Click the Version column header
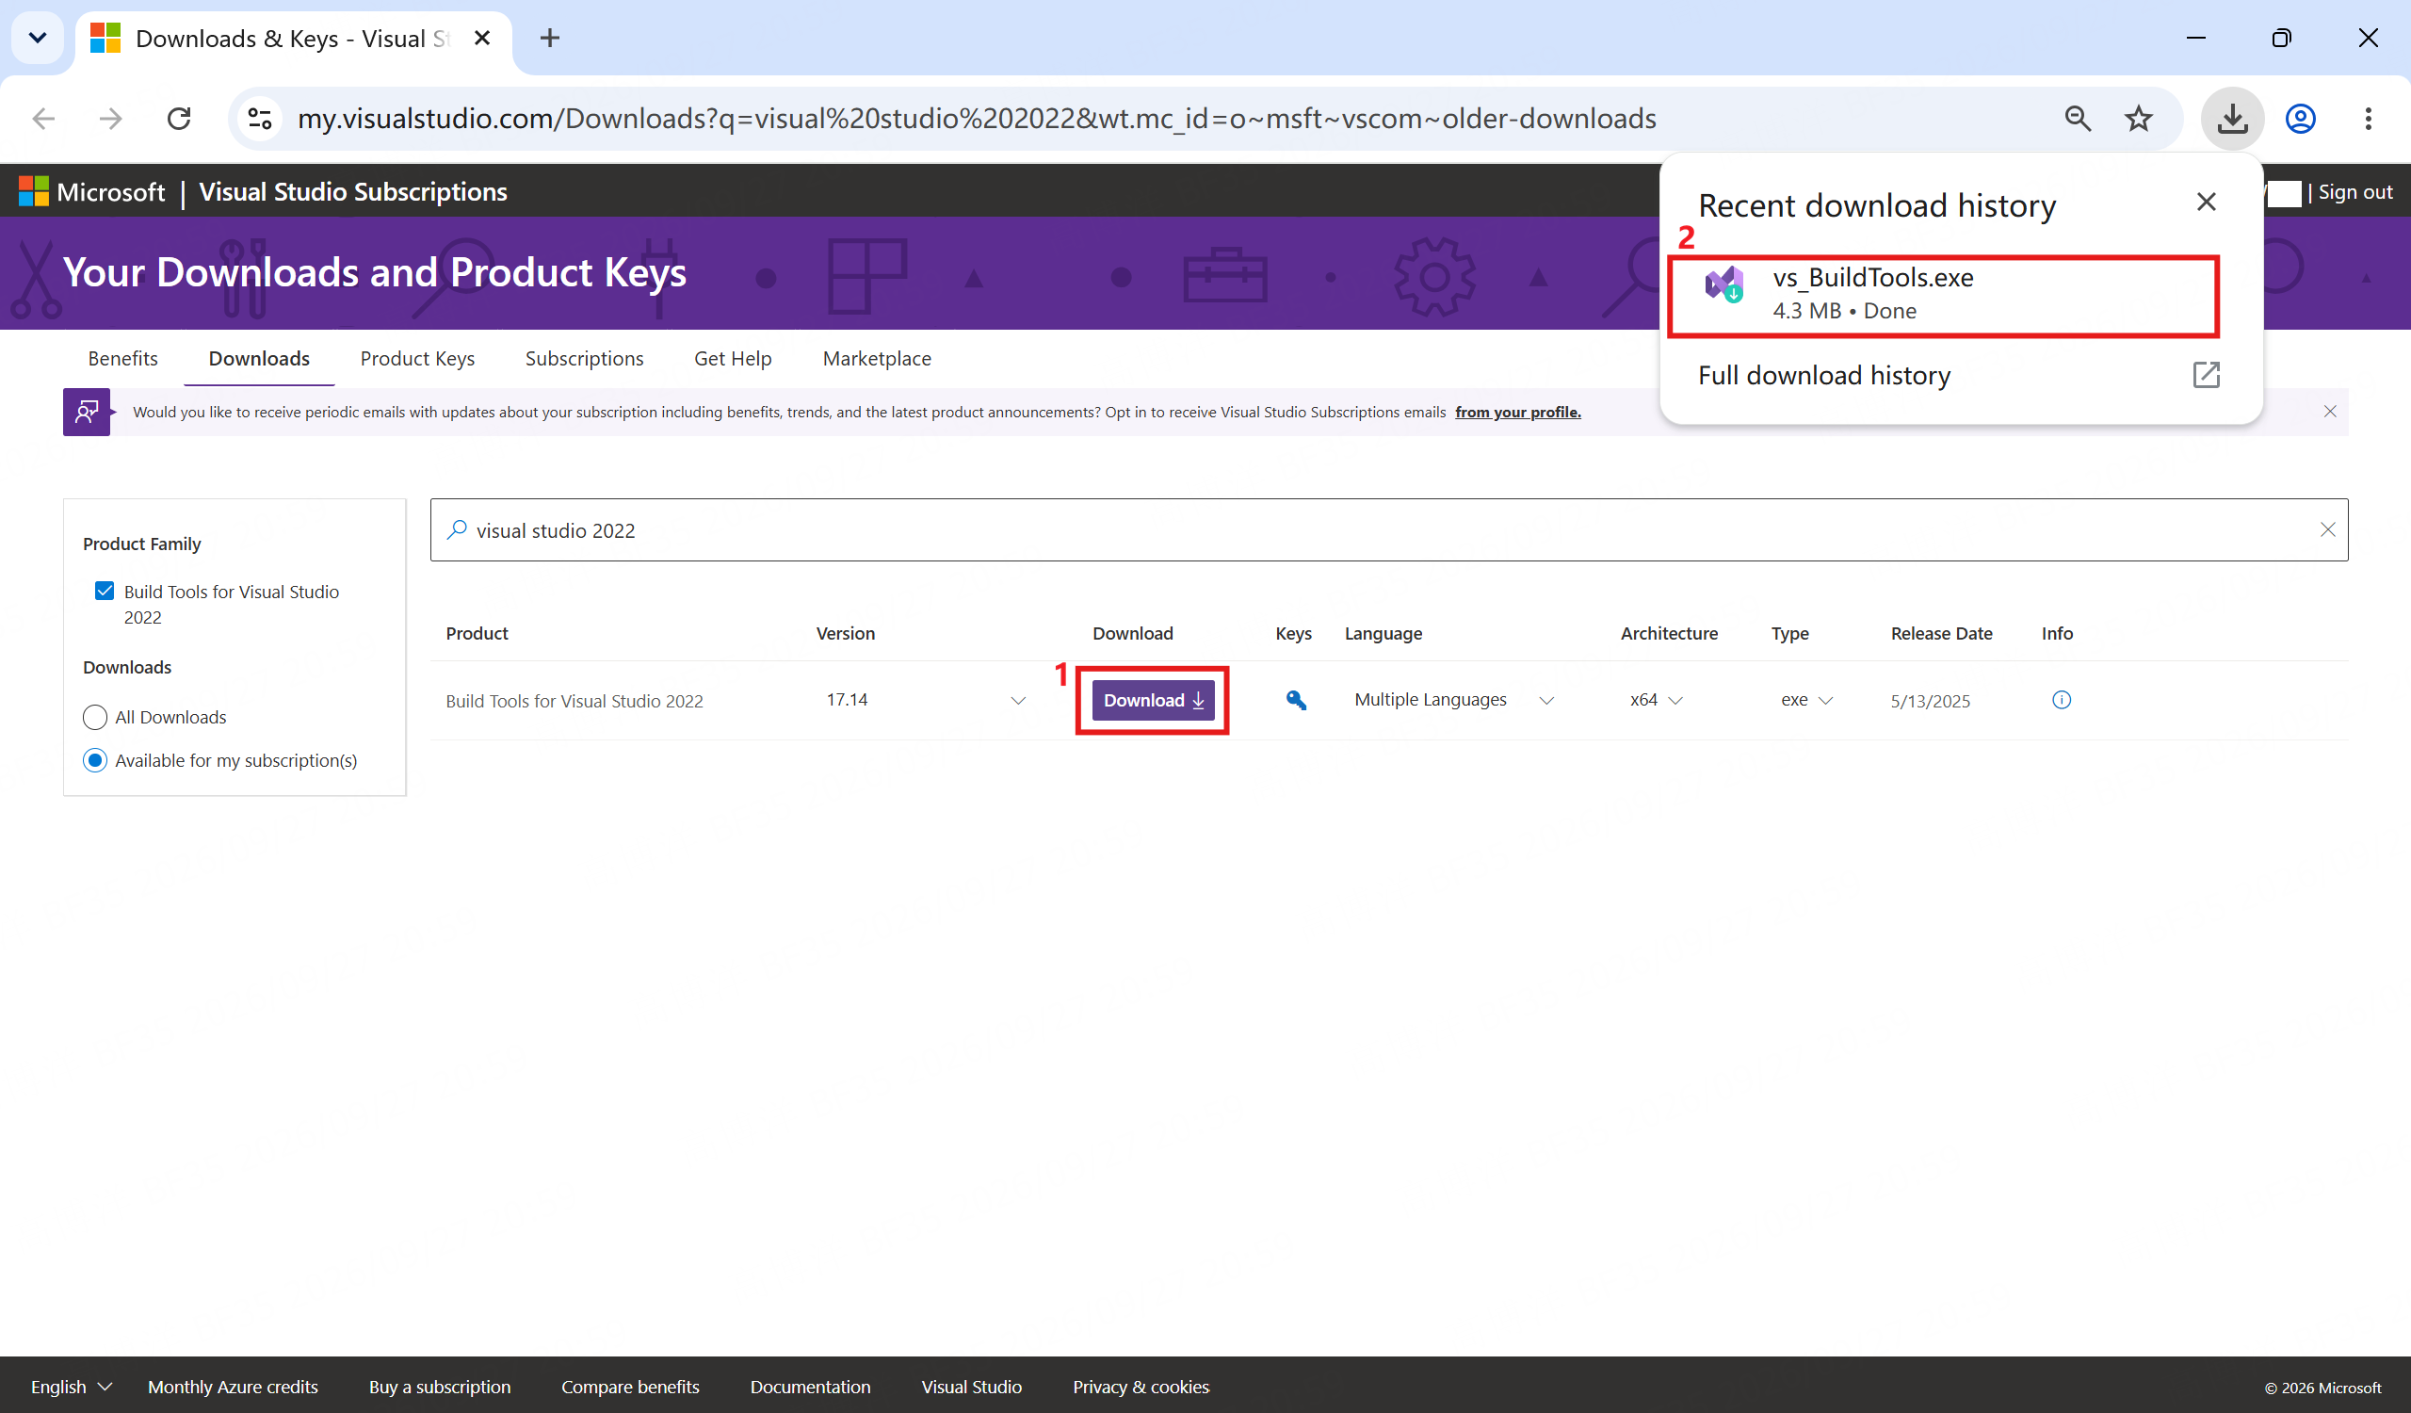This screenshot has height=1413, width=2411. (x=845, y=633)
